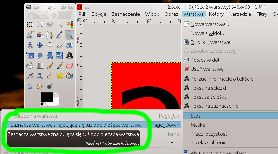278x154 pixels.
Task: Activate the Zoom magnifier tool
Action: [69, 35]
